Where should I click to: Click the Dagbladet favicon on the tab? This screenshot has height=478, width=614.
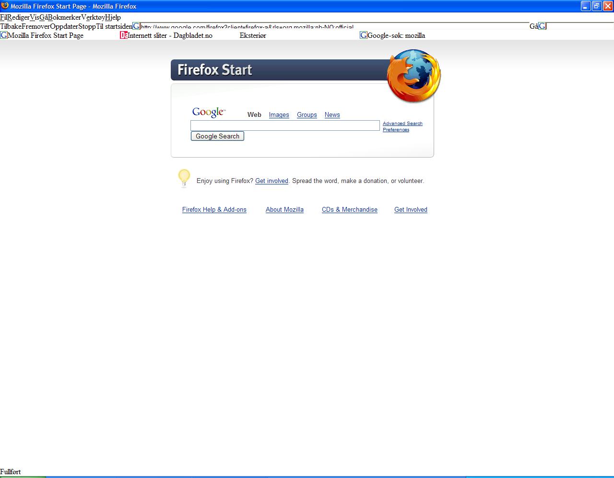click(124, 35)
